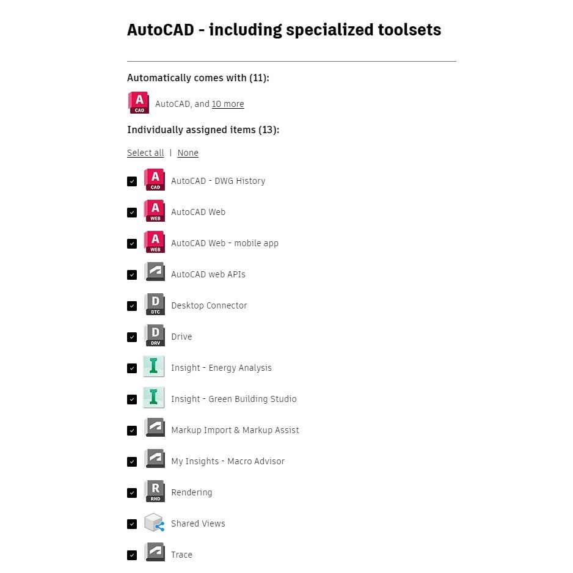Toggle the Markup Import & Markup Assist checkbox
573x573 pixels.
click(x=132, y=431)
